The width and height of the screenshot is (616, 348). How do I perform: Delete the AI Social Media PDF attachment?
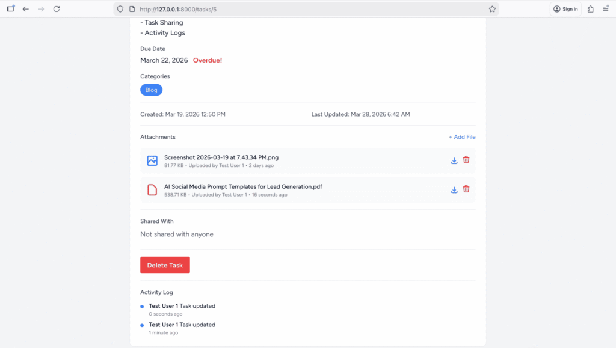coord(466,189)
